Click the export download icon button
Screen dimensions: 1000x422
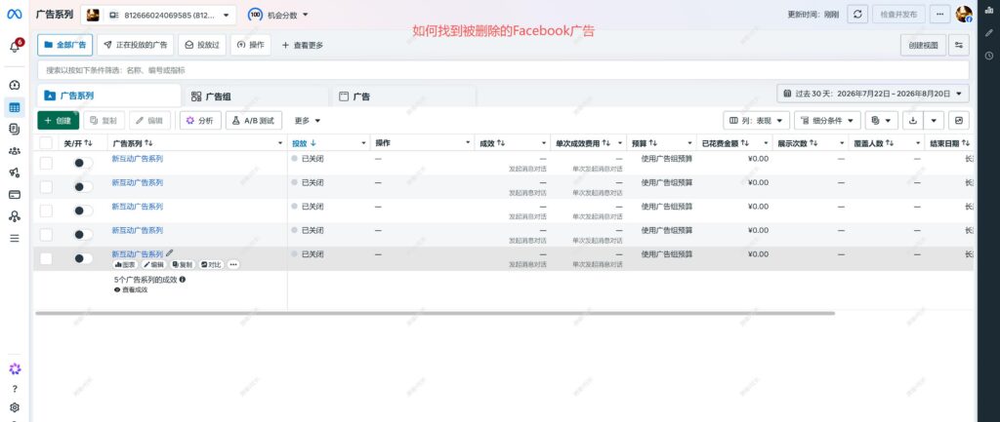[913, 120]
